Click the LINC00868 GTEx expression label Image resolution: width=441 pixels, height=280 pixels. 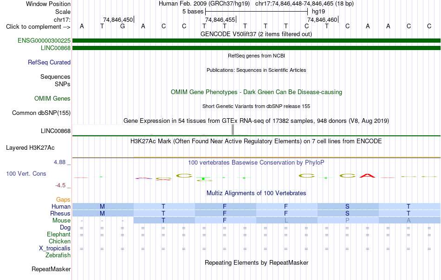click(x=56, y=131)
